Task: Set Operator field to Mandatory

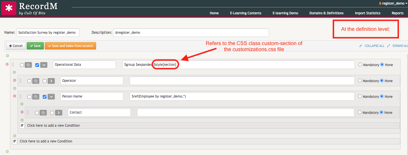Action: pos(360,81)
